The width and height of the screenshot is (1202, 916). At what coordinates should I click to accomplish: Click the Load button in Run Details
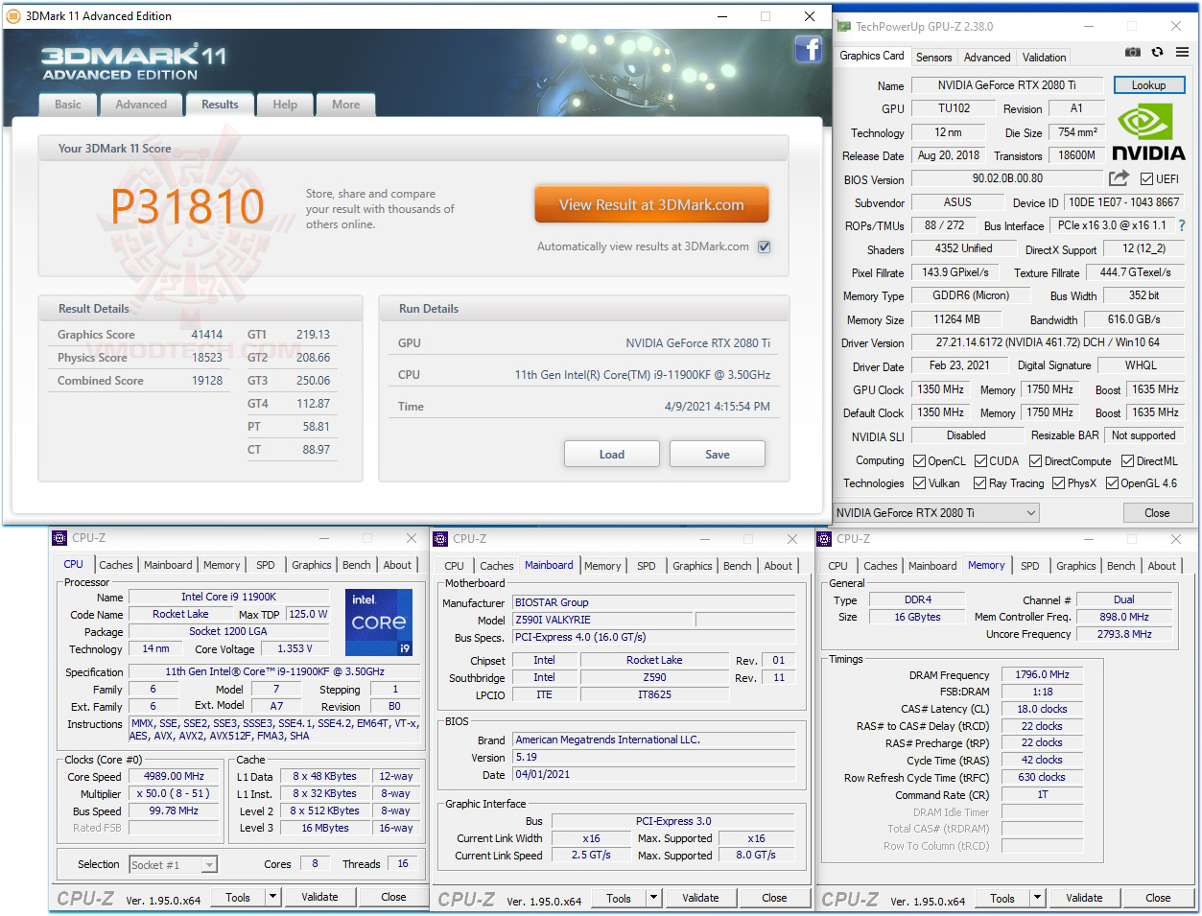612,455
